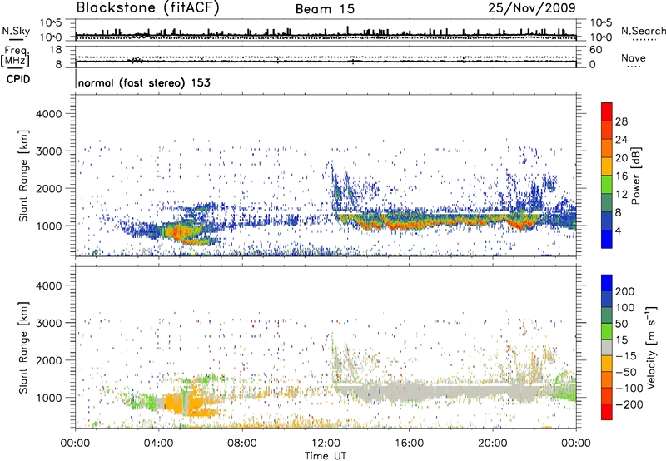Click the 04:00 time tick label

coord(159,444)
